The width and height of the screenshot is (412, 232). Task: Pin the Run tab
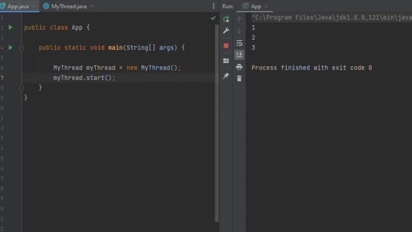pos(226,76)
